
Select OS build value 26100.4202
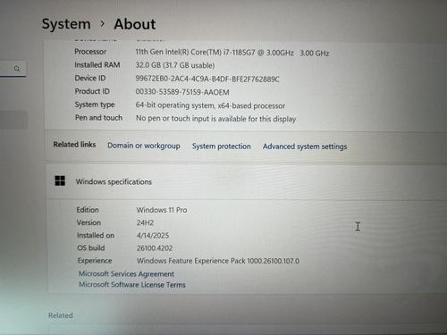point(155,248)
